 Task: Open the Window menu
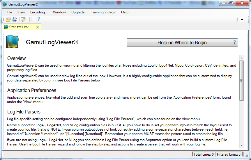pos(59,12)
